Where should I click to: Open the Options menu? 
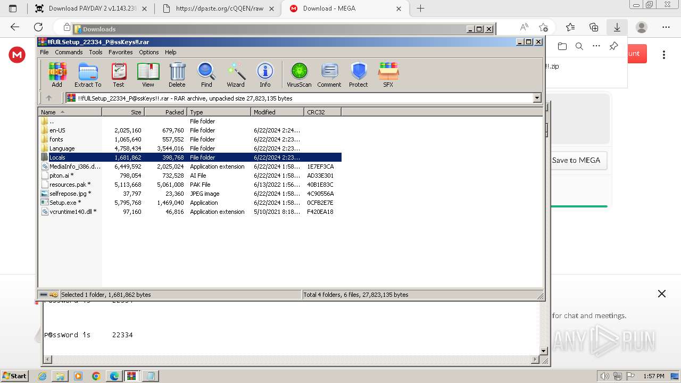point(149,52)
